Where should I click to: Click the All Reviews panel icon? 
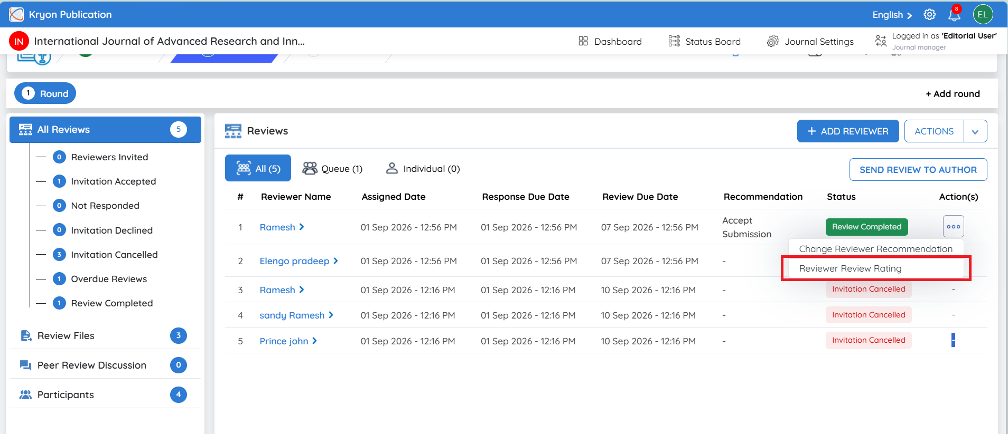point(25,130)
